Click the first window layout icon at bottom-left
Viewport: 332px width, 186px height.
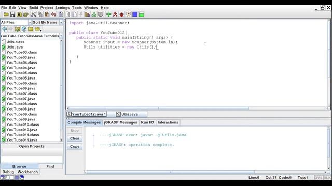(3, 177)
